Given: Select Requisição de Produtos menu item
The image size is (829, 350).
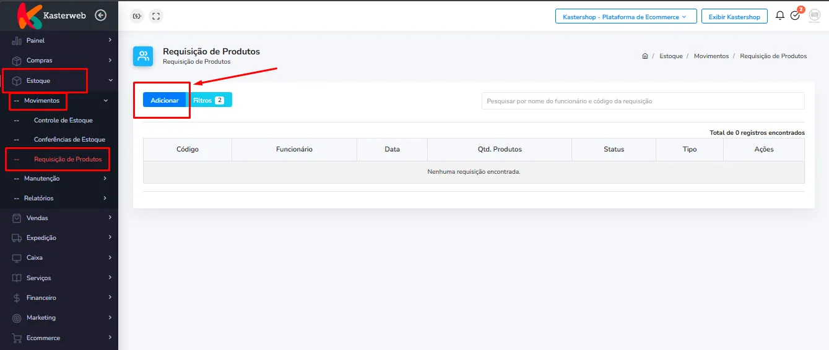Looking at the screenshot, I should tap(68, 160).
